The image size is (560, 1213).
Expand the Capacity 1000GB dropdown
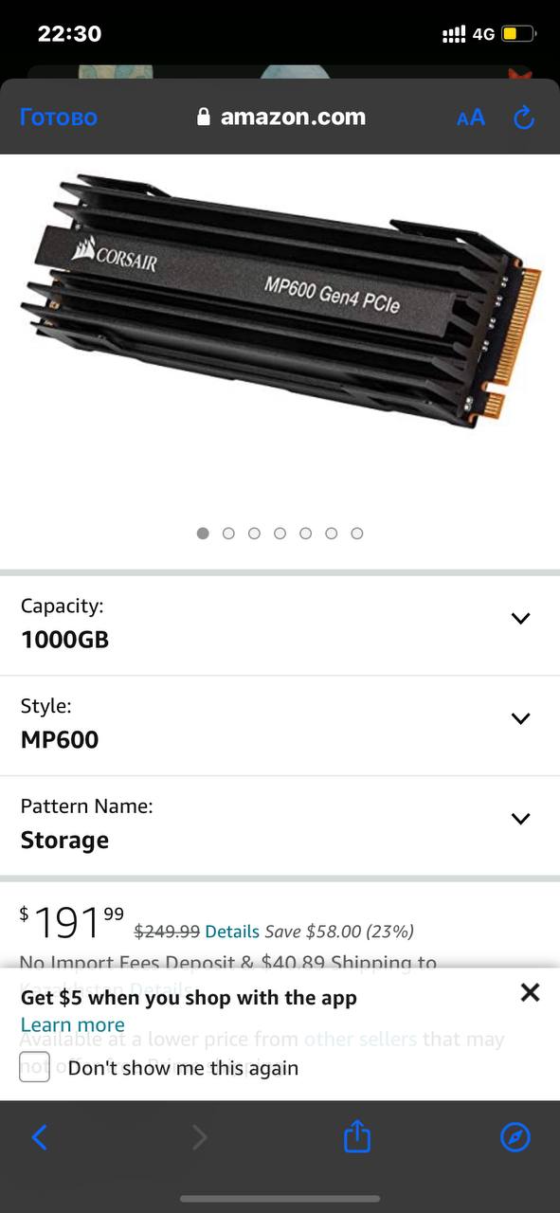(x=280, y=625)
